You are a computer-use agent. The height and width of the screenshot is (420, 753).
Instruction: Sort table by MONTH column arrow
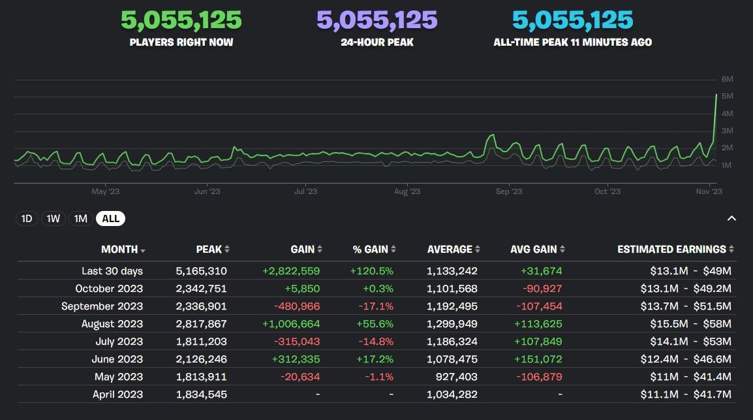coord(143,250)
